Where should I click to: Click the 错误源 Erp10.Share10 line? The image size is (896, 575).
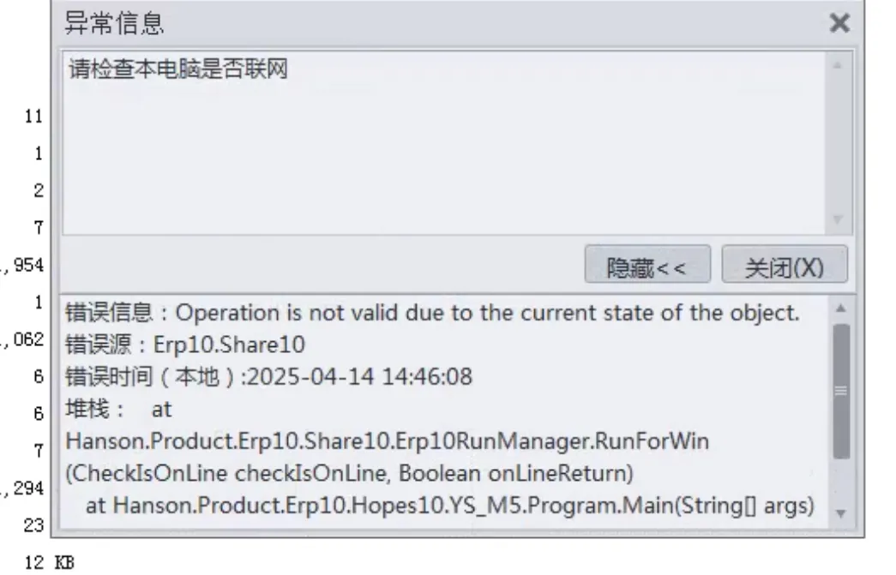(185, 345)
